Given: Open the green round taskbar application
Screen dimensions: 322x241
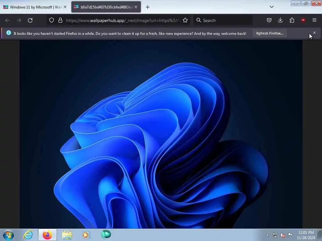Looking at the screenshot, I should 106,234.
